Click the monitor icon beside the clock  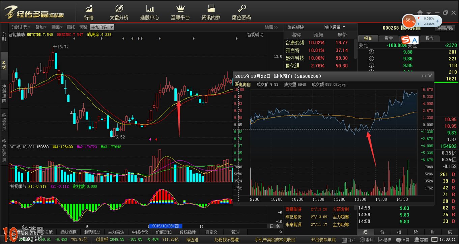coord(435,240)
